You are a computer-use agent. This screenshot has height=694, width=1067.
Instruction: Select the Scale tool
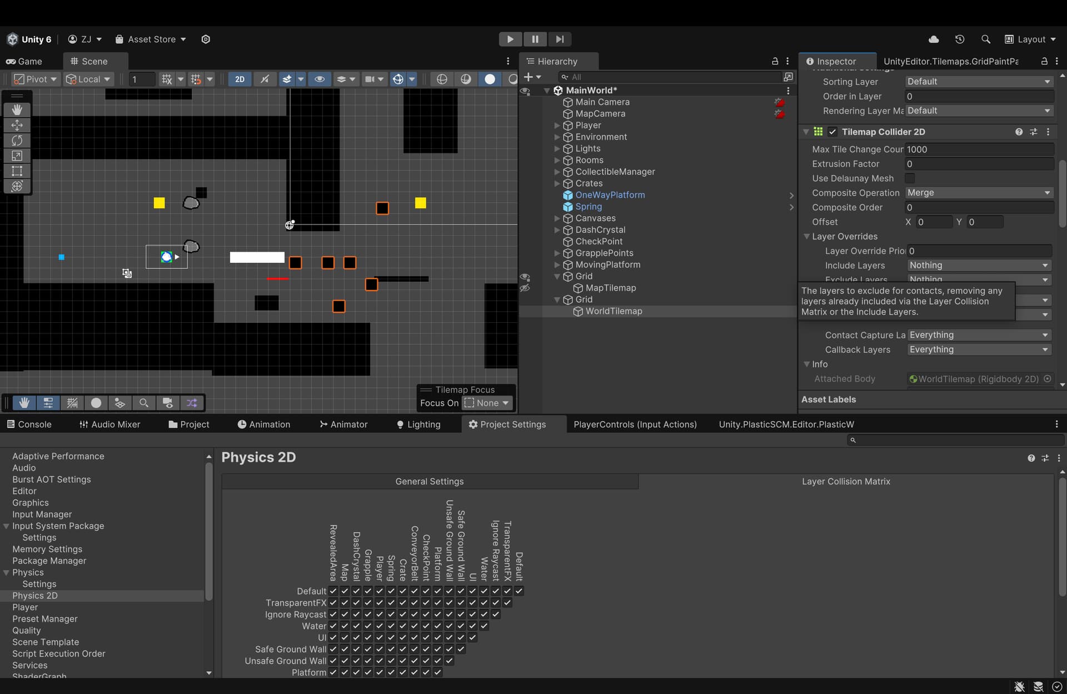pyautogui.click(x=17, y=156)
